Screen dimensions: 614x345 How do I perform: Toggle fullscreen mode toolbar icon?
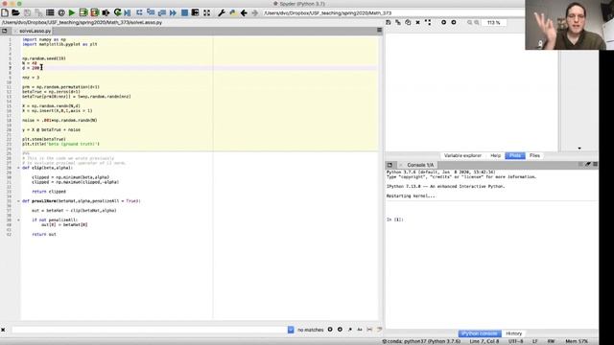[207, 12]
